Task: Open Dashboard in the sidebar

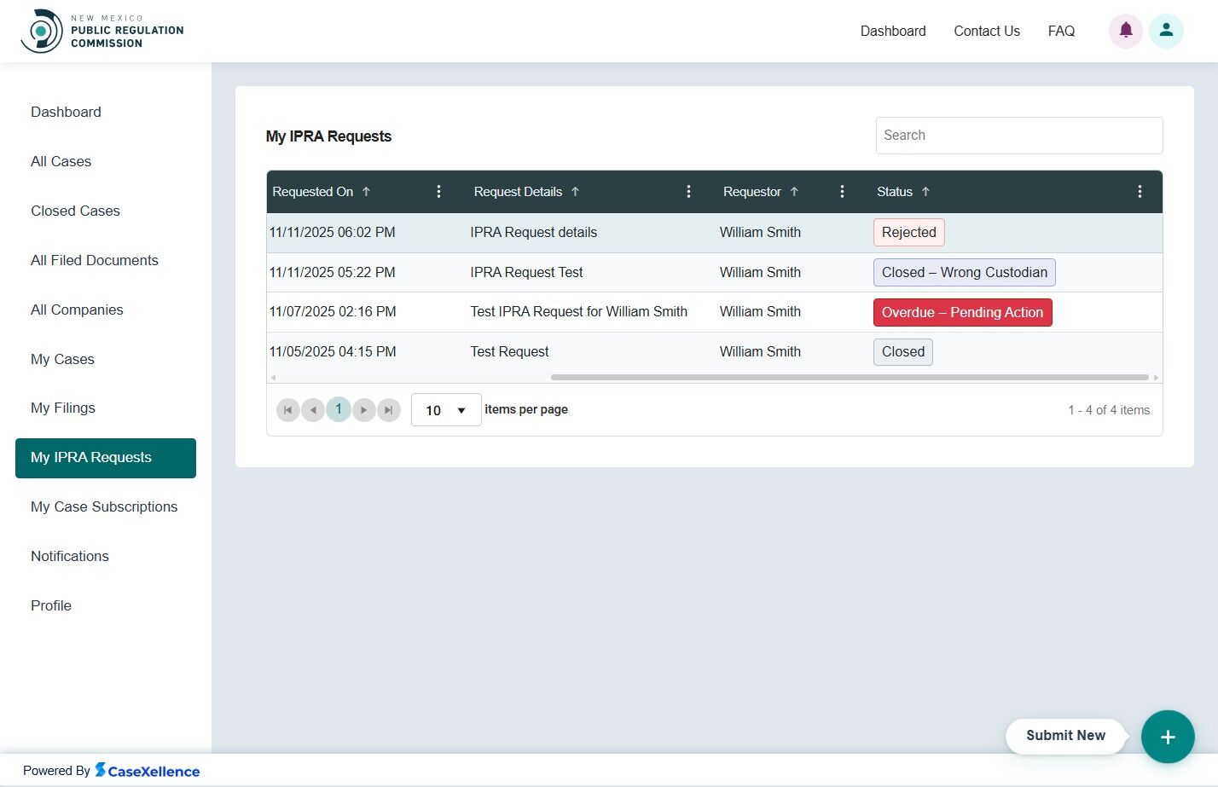Action: tap(66, 112)
